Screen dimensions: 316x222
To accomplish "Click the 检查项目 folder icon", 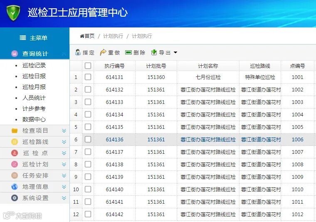I will tap(15, 131).
